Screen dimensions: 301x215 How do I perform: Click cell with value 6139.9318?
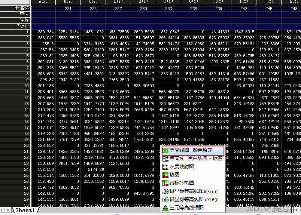[68, 62]
